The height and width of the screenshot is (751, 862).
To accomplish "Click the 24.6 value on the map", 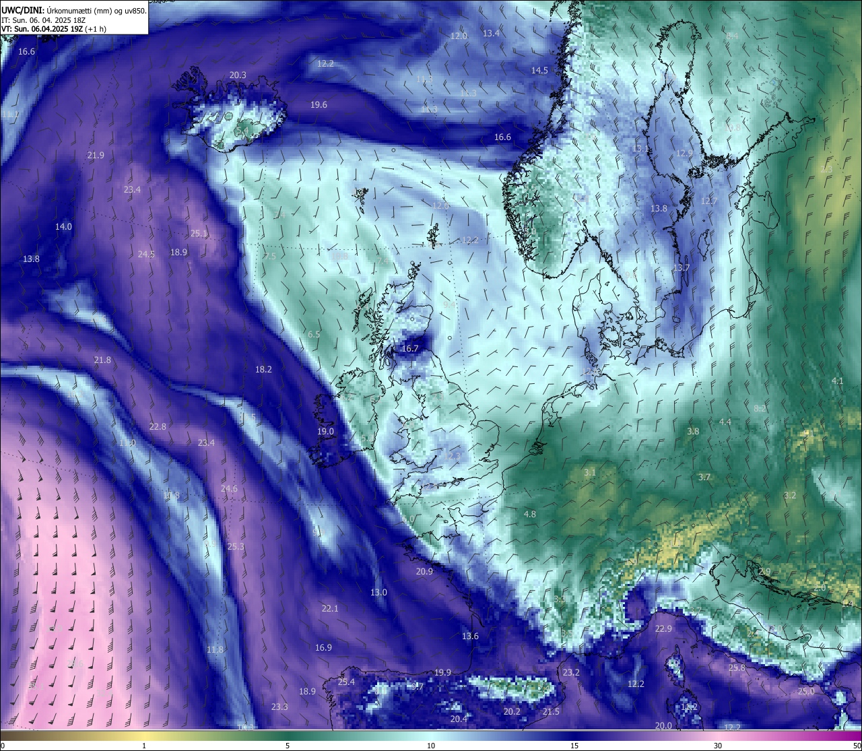I will tap(229, 489).
